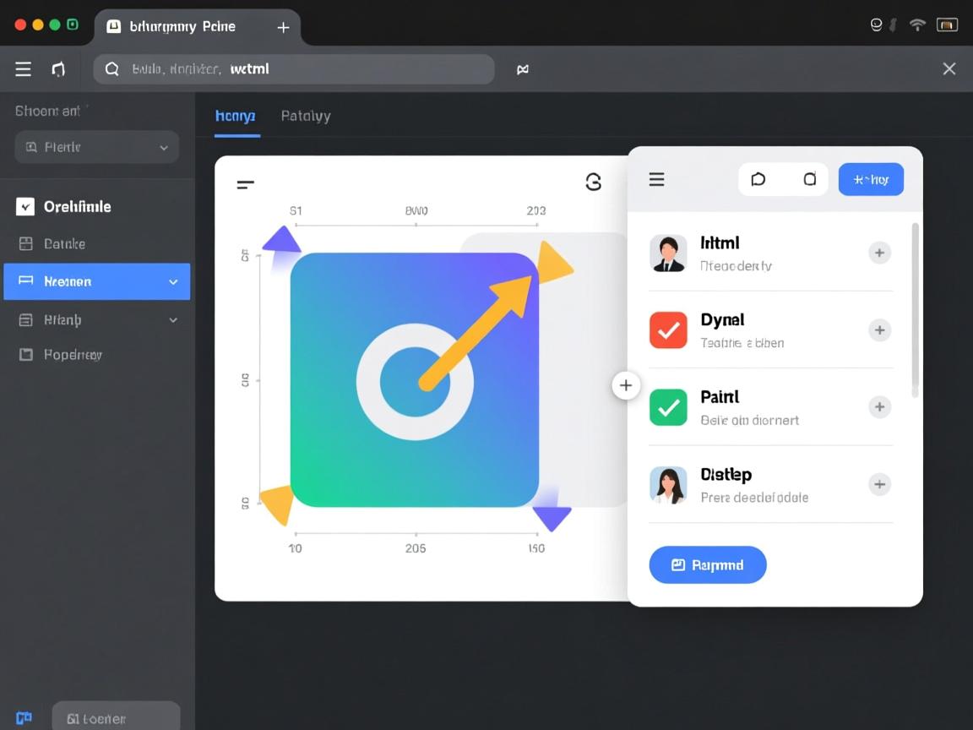
Task: Open the right panel hamburger menu
Action: tap(656, 179)
